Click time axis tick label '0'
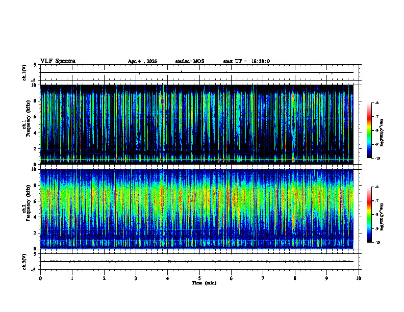Screen dimensions: 404x312 click(40, 278)
